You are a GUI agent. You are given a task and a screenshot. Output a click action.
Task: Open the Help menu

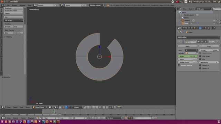[x=30, y=5]
